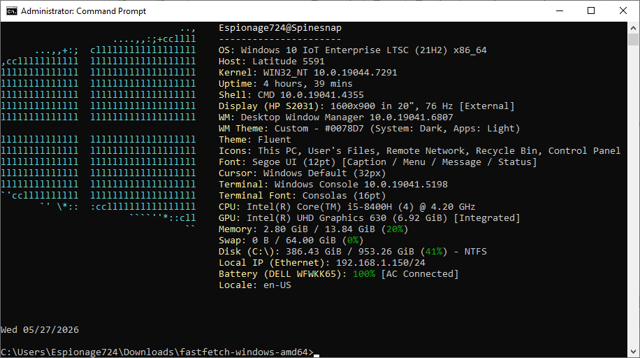Minimize the Command Prompt window
Image resolution: width=640 pixels, height=358 pixels.
[560, 10]
